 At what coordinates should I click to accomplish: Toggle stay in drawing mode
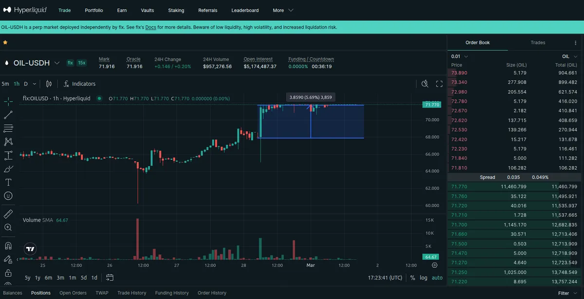pyautogui.click(x=8, y=260)
